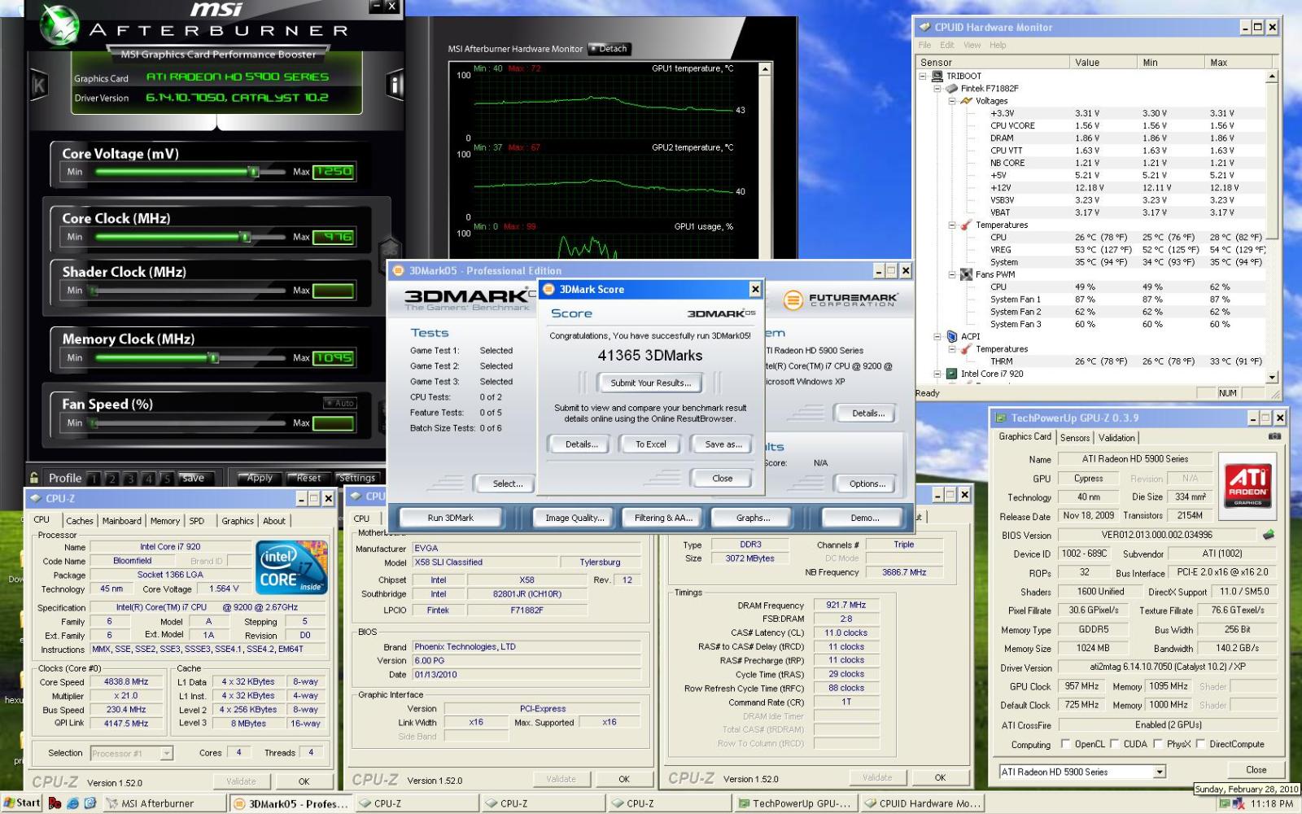Click the GPU-Z BIOS save chip icon

point(1268,535)
